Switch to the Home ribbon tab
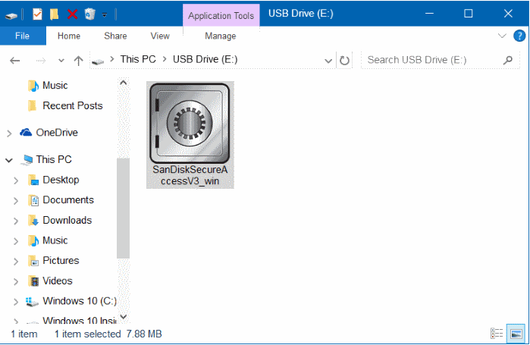 click(69, 36)
